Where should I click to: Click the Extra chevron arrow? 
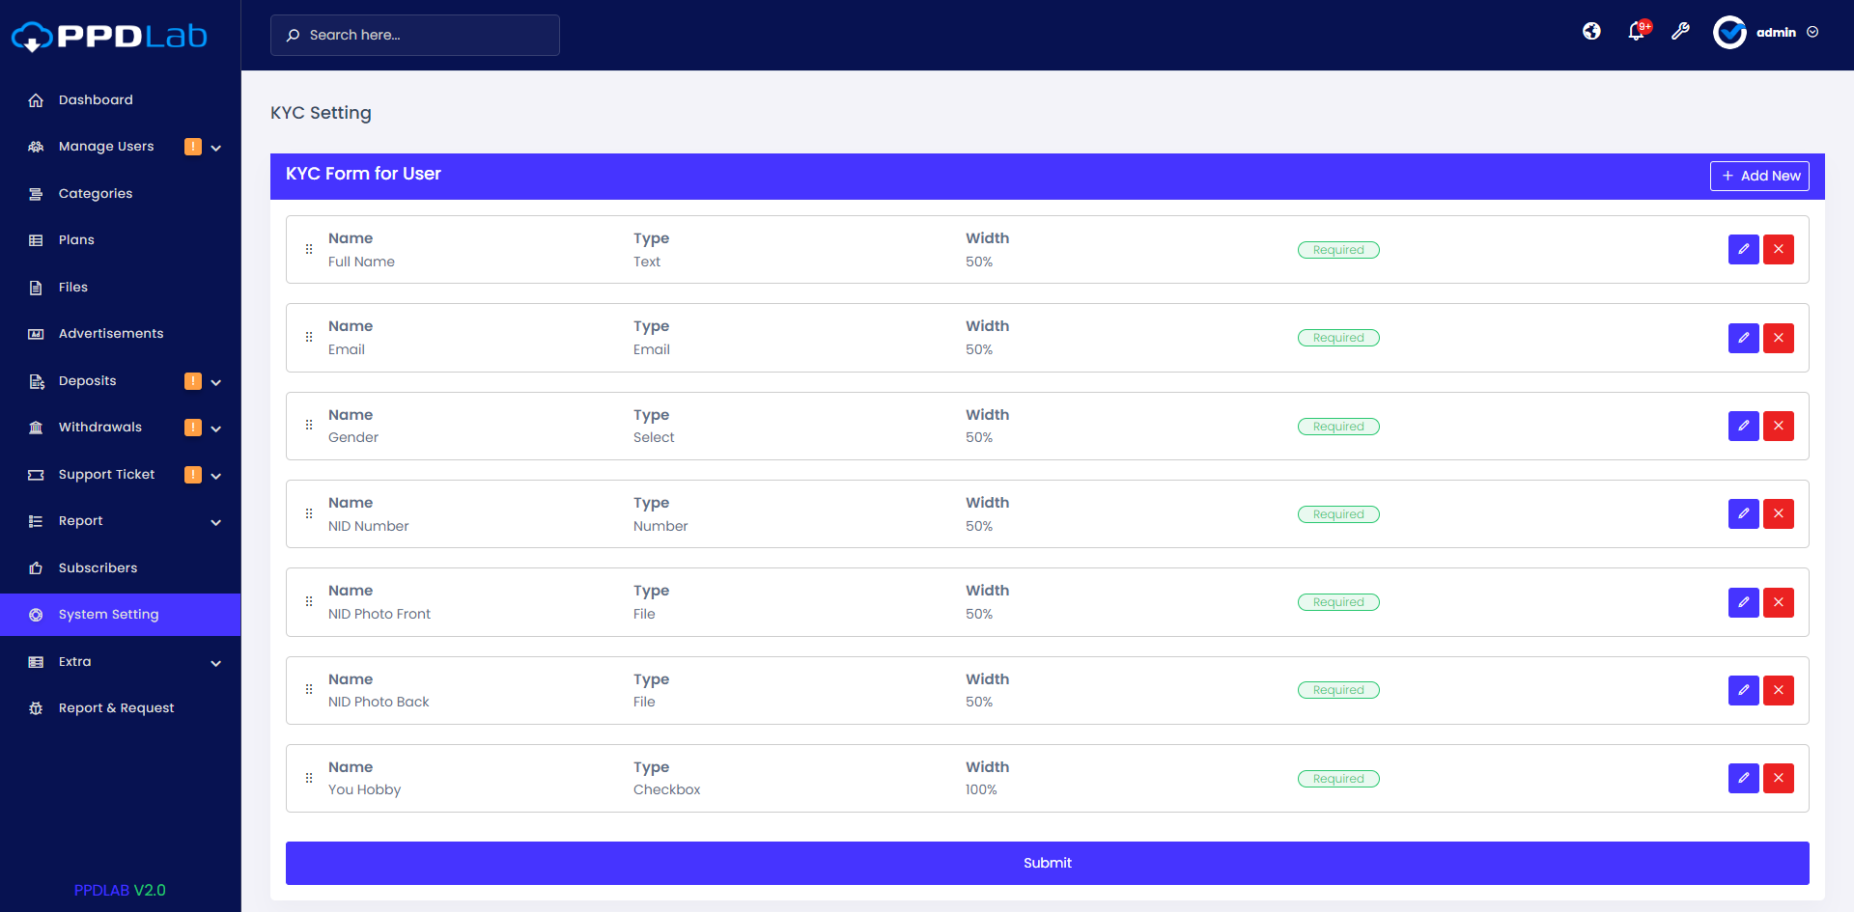(x=216, y=663)
